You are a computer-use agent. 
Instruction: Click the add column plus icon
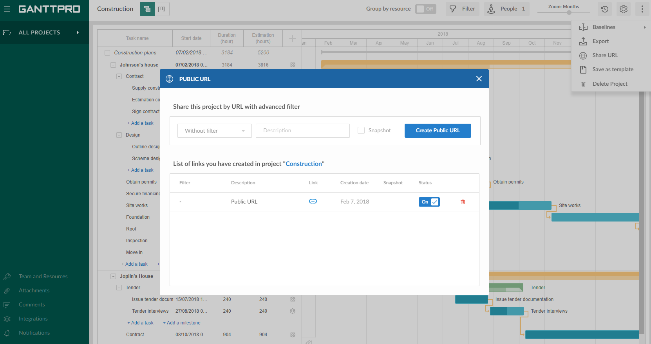[x=292, y=38]
